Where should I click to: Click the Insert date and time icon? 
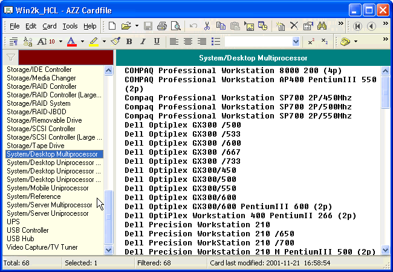pos(262,26)
